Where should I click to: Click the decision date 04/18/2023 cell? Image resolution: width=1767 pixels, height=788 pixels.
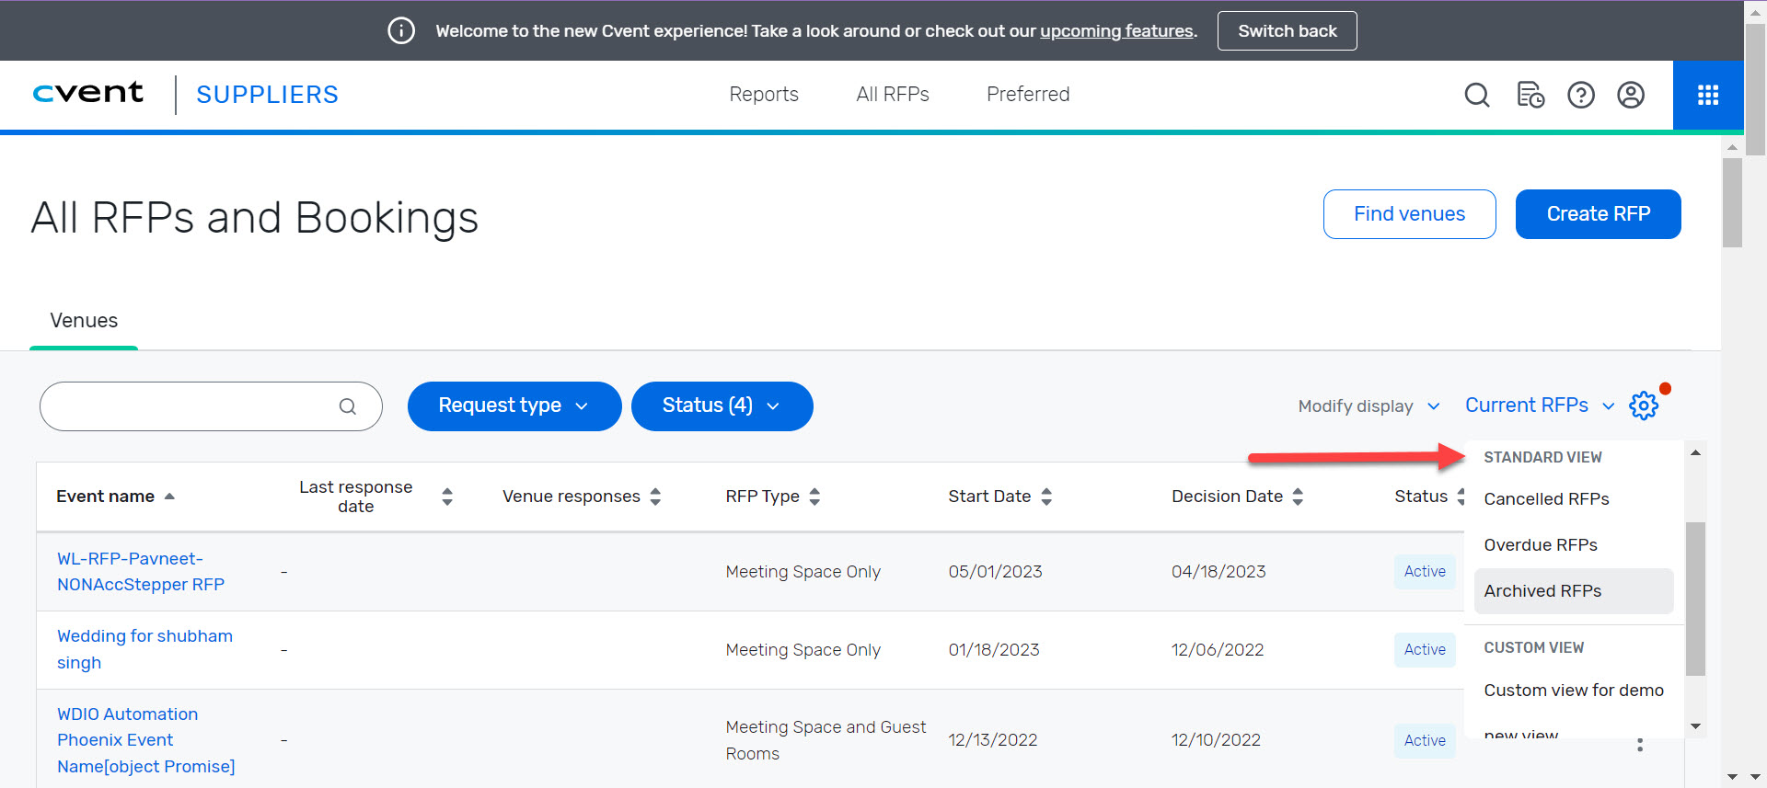click(x=1218, y=572)
